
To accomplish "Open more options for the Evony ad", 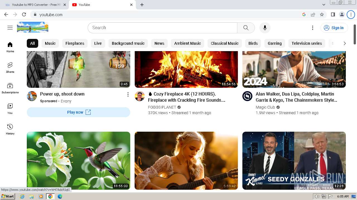I will point(128,94).
